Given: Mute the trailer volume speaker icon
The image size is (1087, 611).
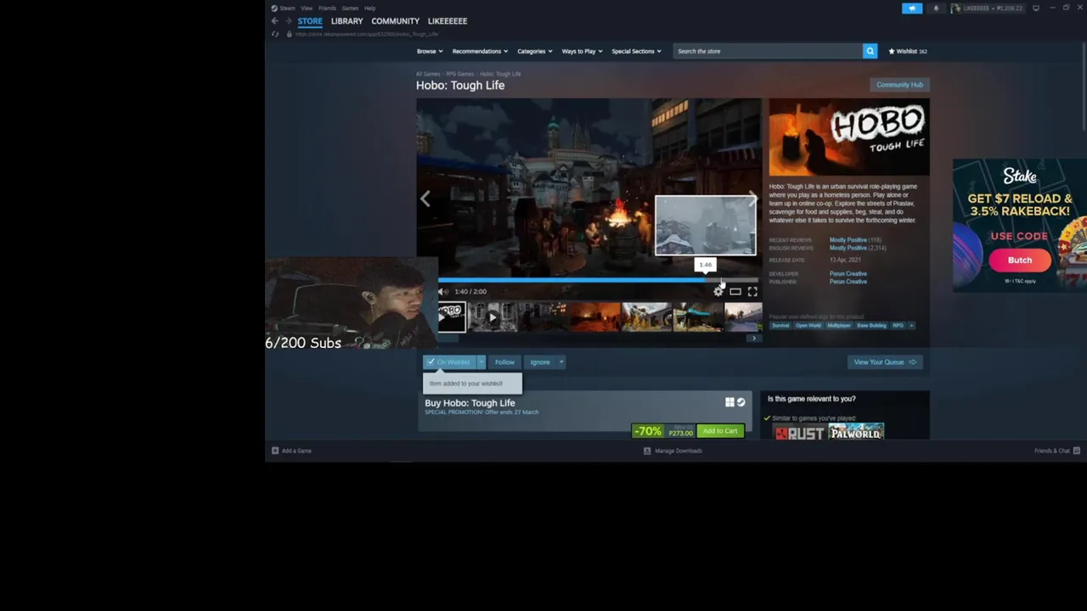Looking at the screenshot, I should (443, 292).
